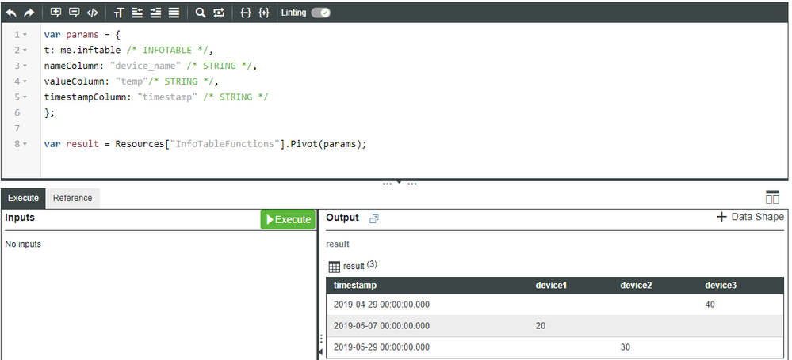Click the device1 value 20
792x360 pixels.
click(541, 326)
